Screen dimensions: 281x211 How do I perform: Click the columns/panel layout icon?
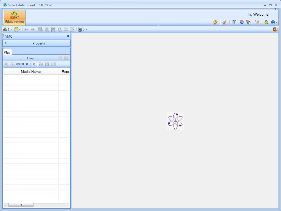[234, 22]
